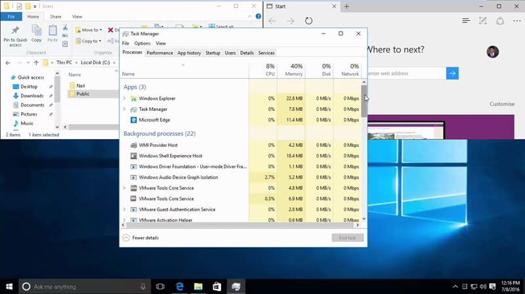
Task: Click Customise link in Edge
Action: (x=502, y=104)
